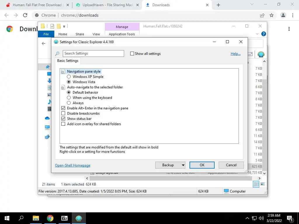Open Chrome tab search chevron
299x224 pixels.
[x=252, y=4]
